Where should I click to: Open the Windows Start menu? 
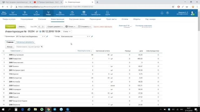[3, 110]
